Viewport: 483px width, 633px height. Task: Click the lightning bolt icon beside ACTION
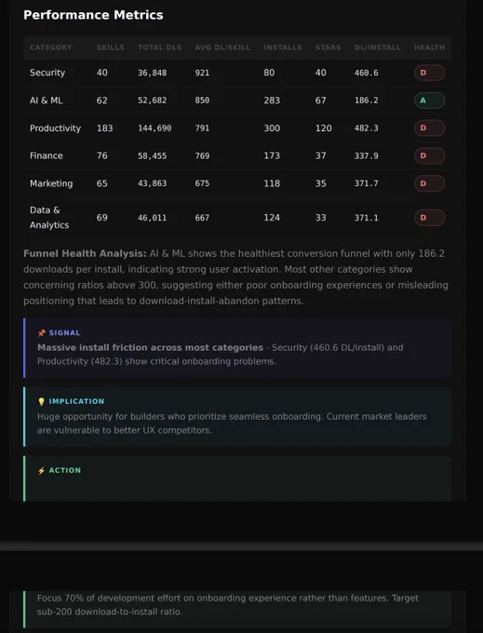[41, 471]
